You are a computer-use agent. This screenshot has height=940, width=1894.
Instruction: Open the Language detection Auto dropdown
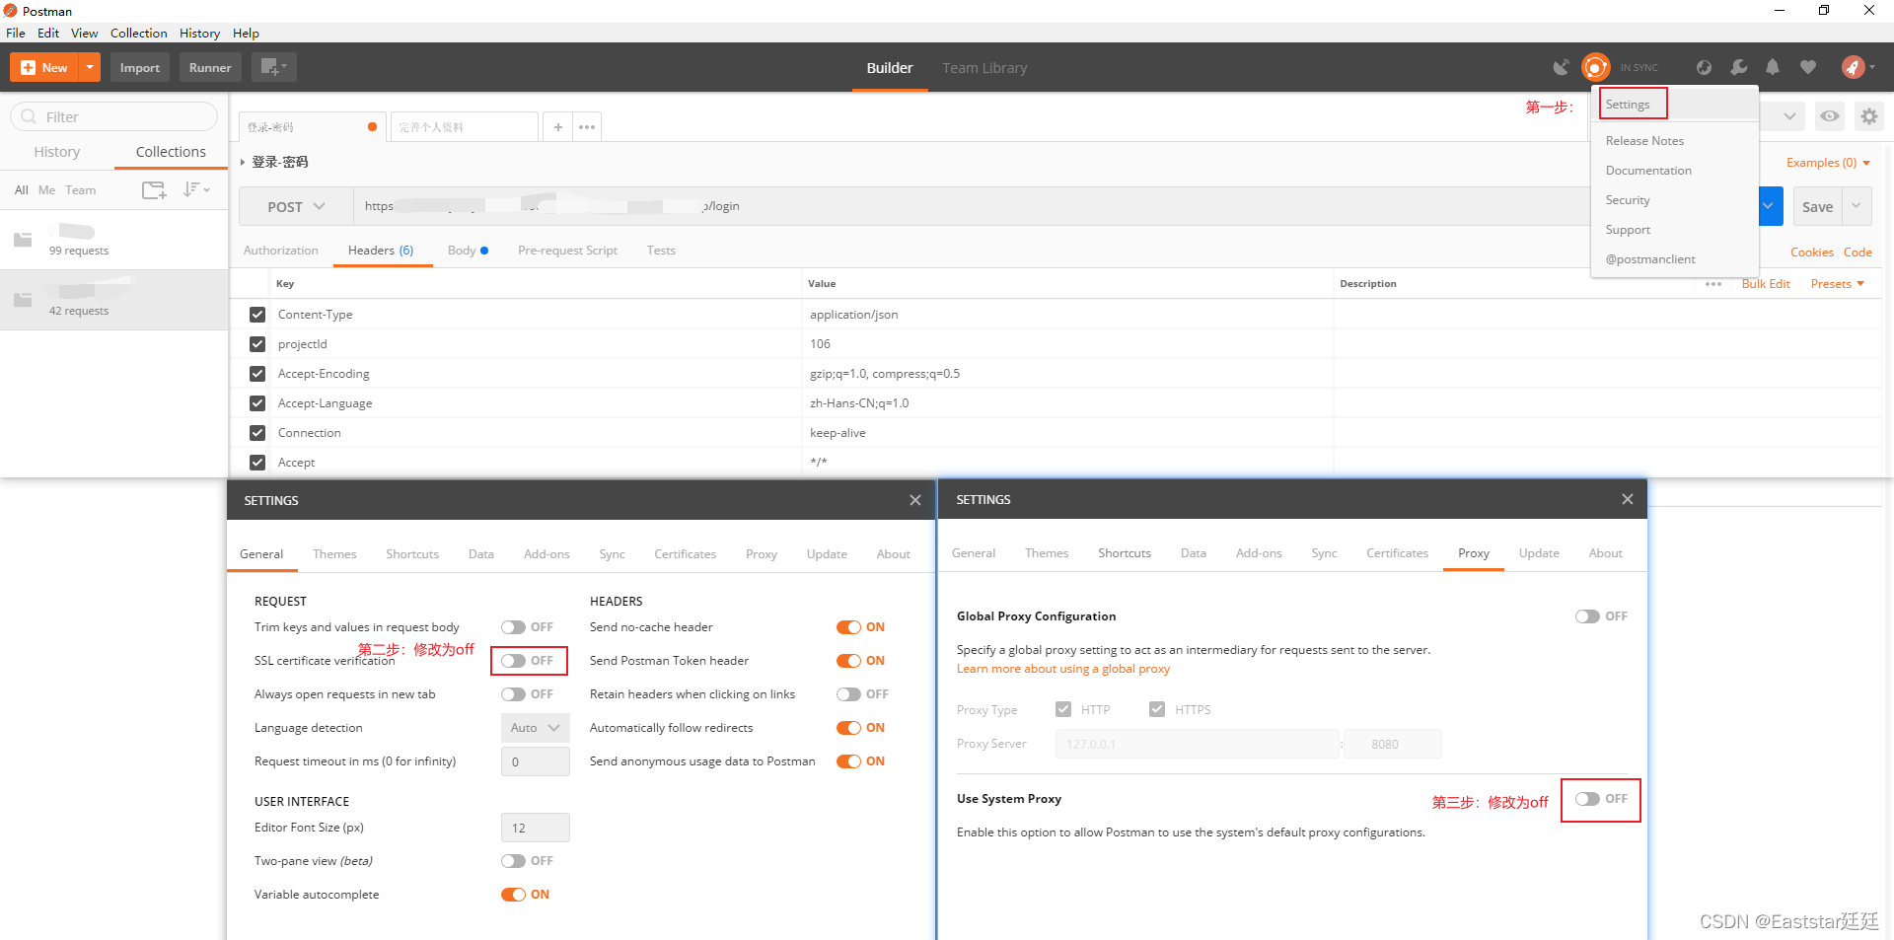click(535, 728)
